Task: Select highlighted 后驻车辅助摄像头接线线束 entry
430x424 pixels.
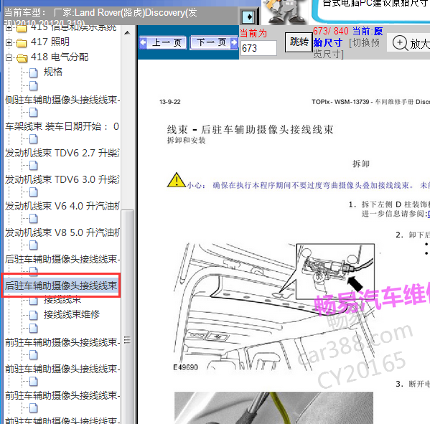Action: 61,286
